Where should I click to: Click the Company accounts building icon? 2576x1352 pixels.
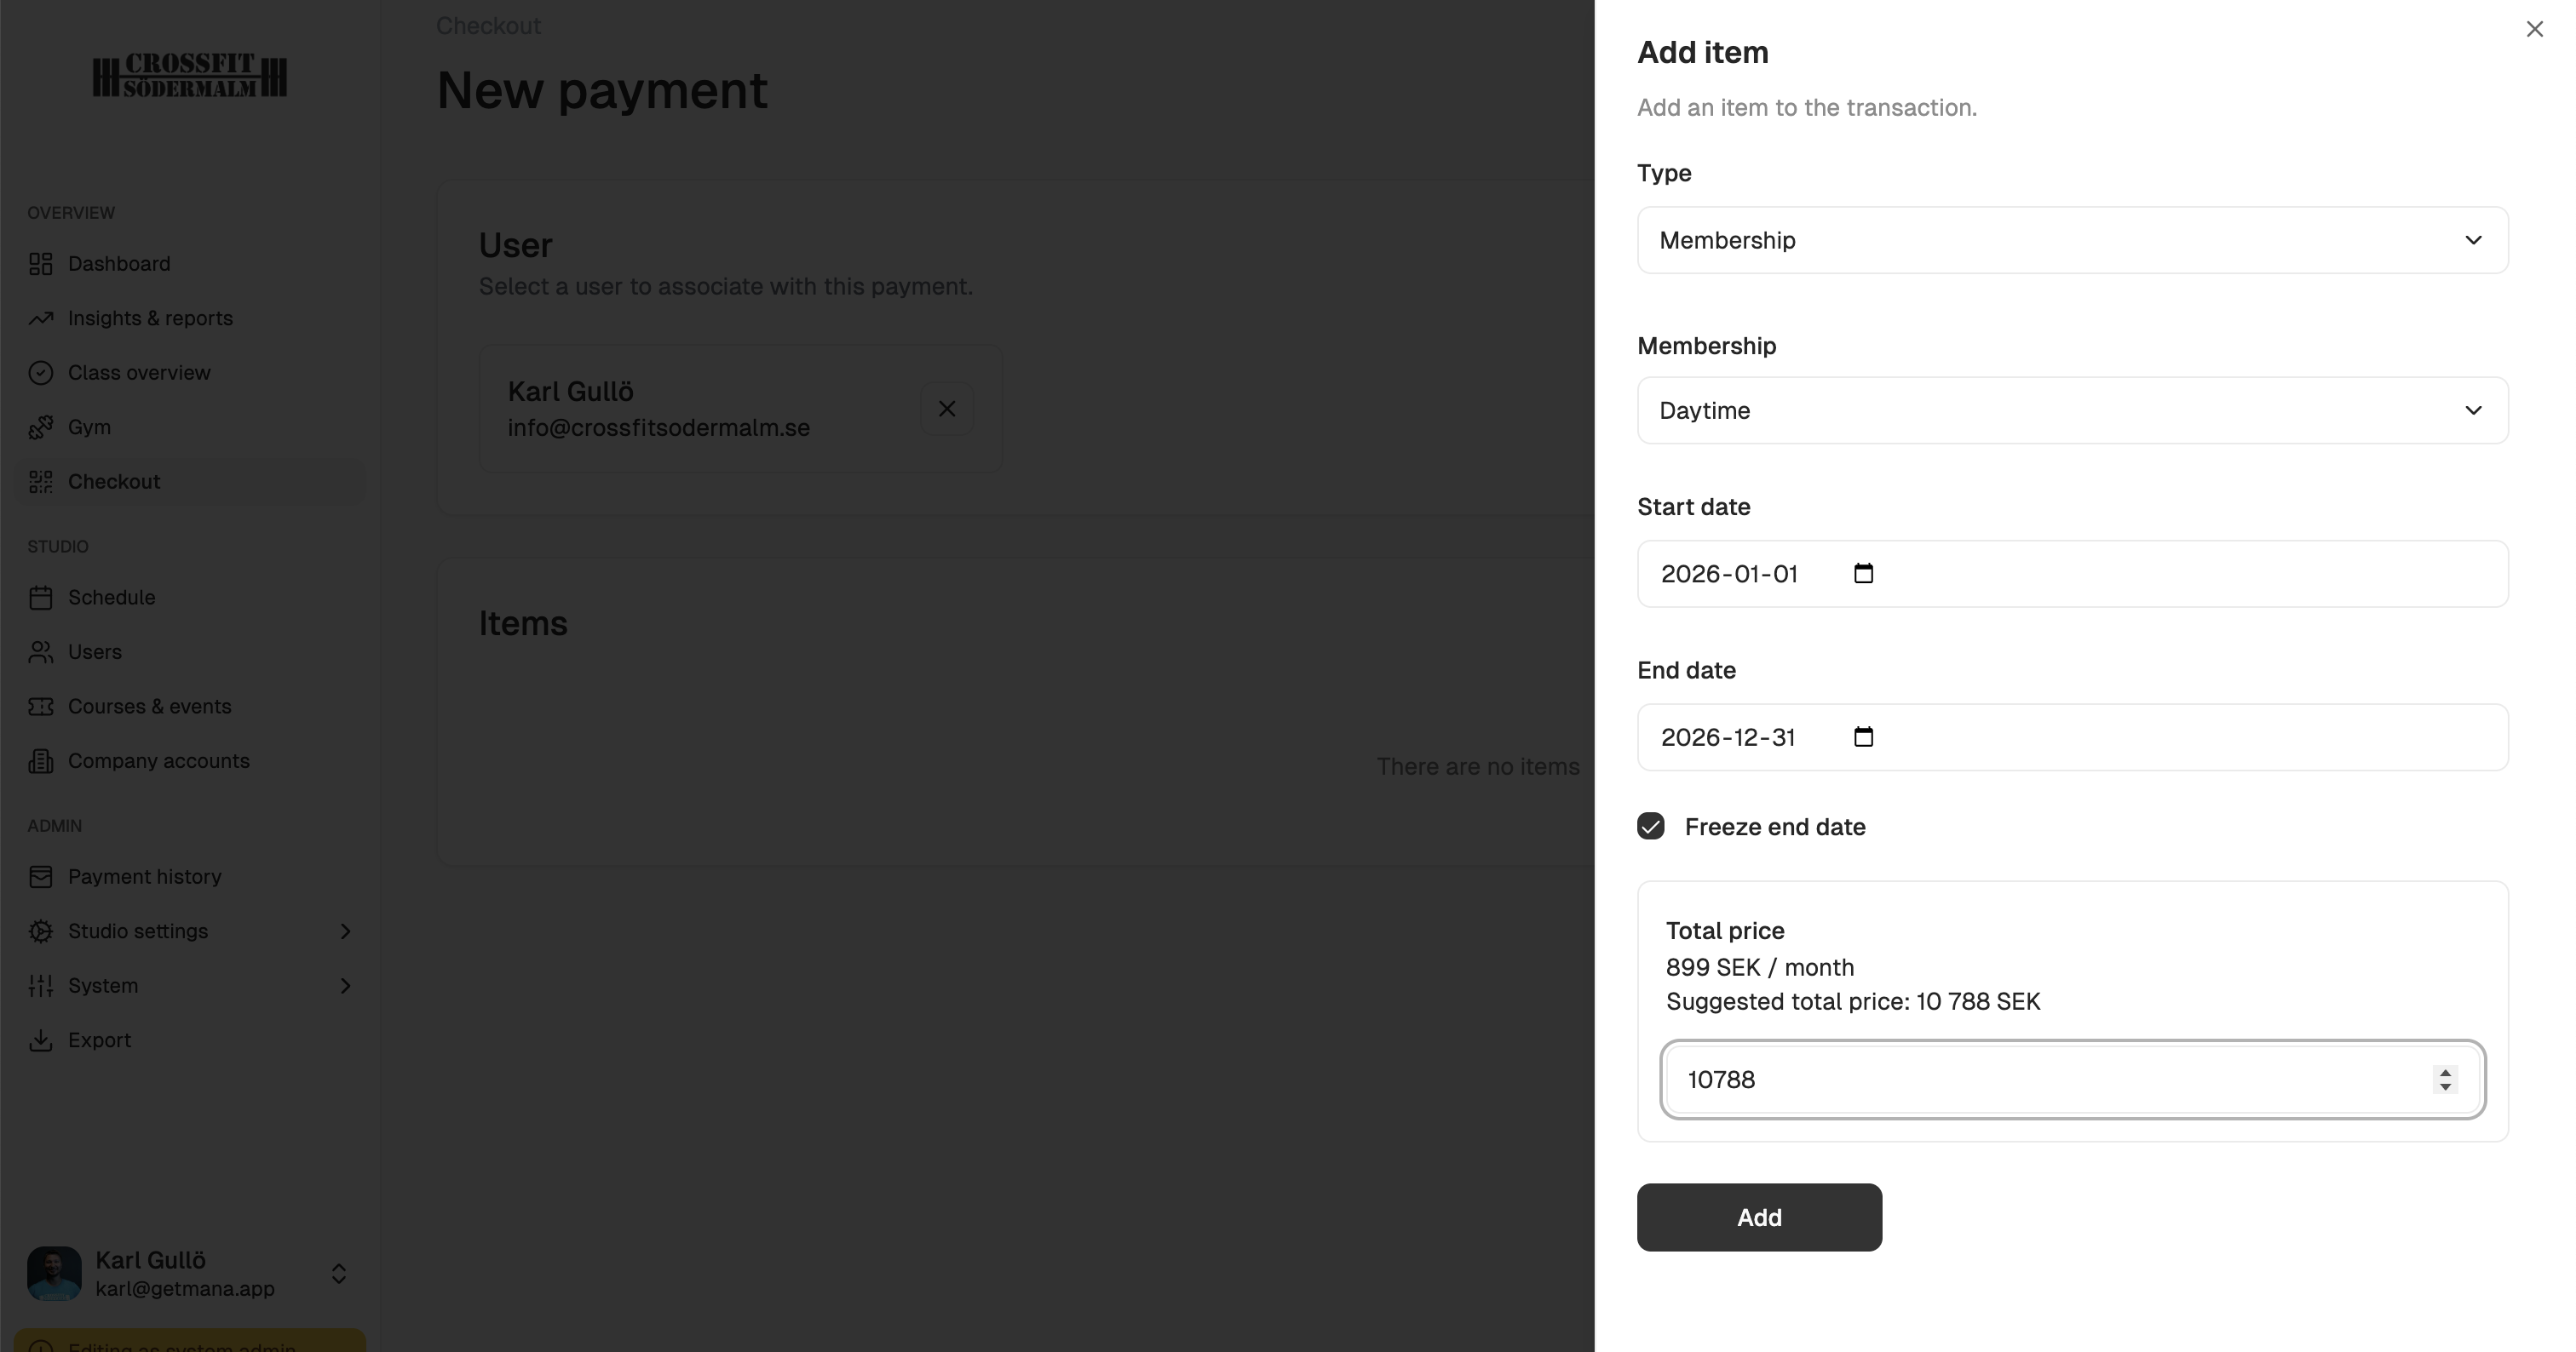pos(40,761)
